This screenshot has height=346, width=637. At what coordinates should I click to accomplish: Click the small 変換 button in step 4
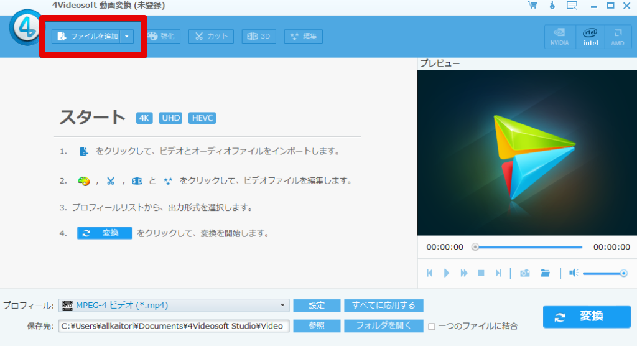coord(105,233)
